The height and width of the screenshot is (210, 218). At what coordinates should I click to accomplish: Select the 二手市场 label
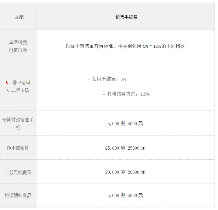coord(20,91)
